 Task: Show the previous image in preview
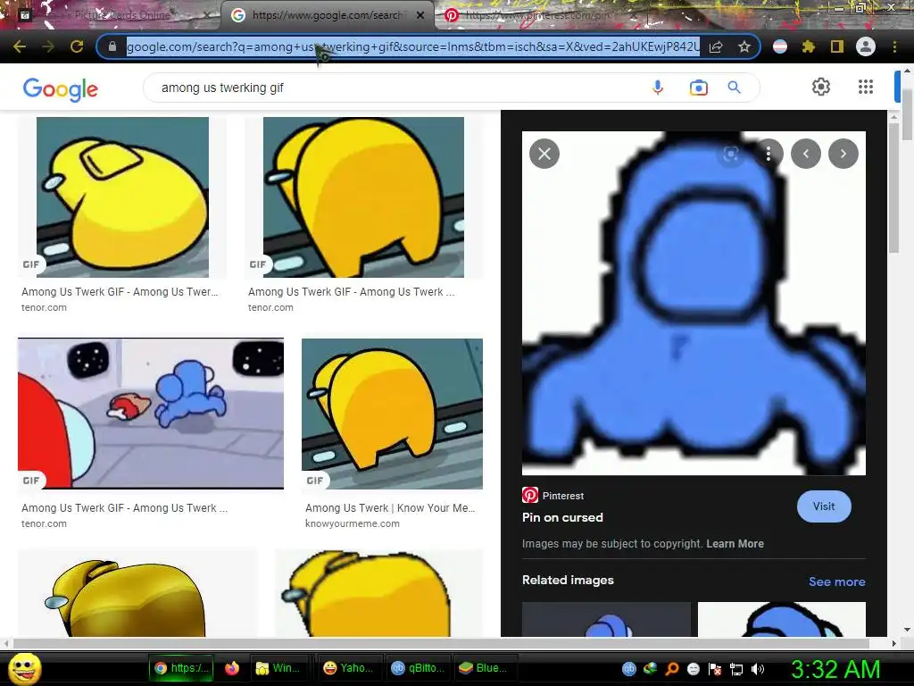806,154
